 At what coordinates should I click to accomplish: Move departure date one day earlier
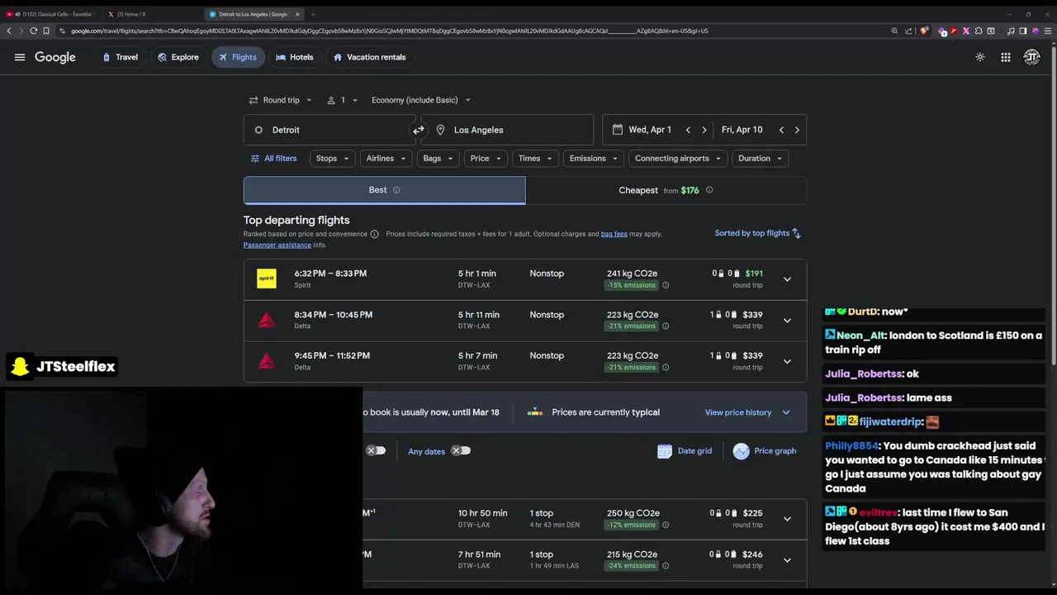[x=688, y=130]
